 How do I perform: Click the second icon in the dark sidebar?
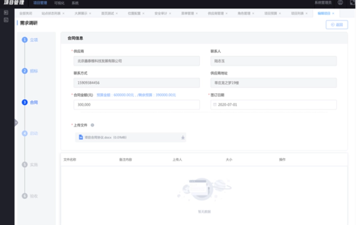(6, 20)
